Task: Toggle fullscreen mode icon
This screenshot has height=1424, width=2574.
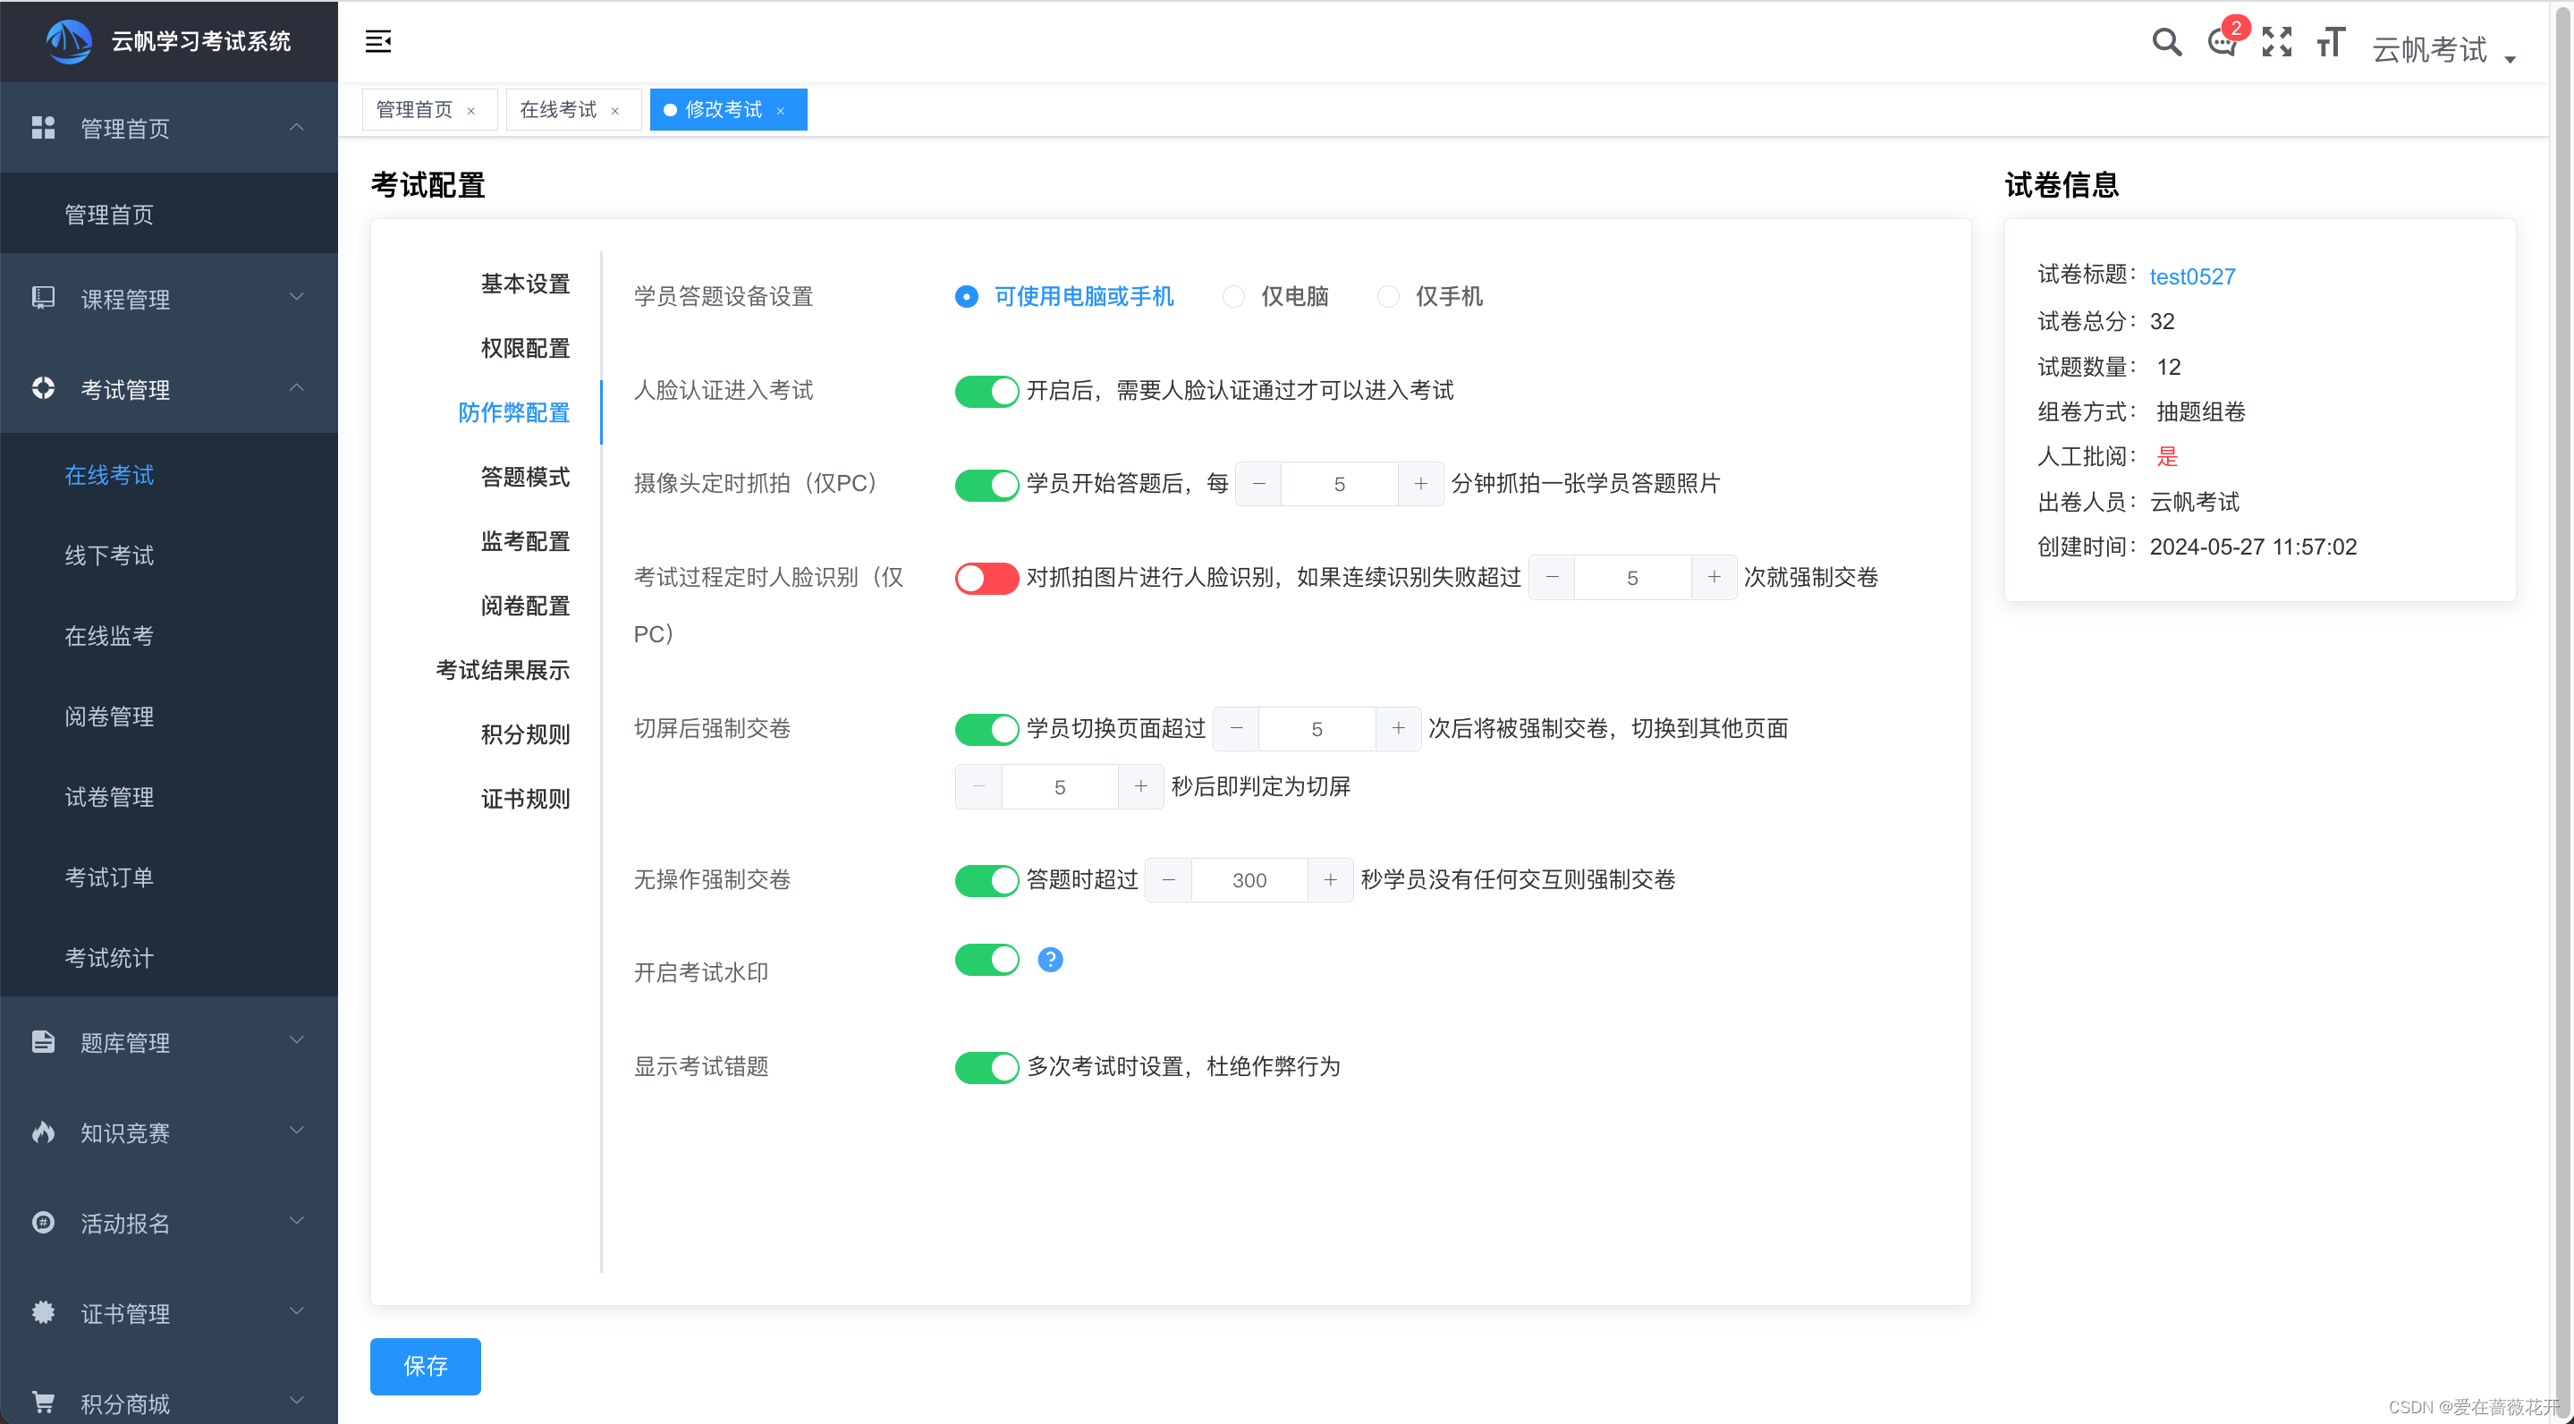Action: coord(2276,42)
